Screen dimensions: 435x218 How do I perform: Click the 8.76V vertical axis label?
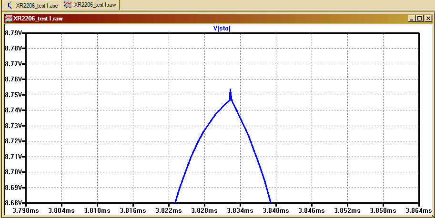point(13,79)
